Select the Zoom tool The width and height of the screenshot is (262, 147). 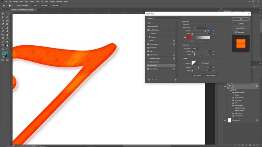(x=3, y=49)
